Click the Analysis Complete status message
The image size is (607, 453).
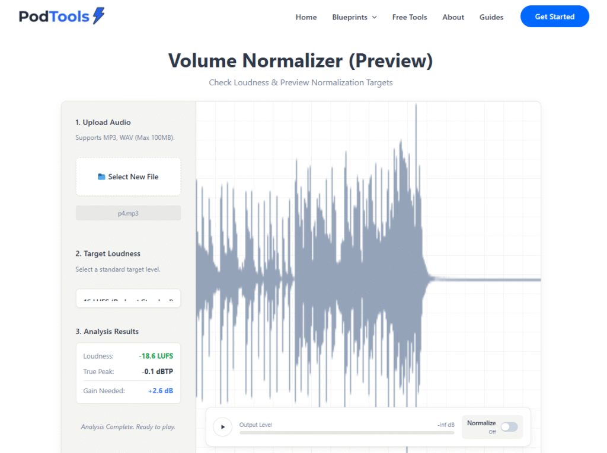point(128,426)
